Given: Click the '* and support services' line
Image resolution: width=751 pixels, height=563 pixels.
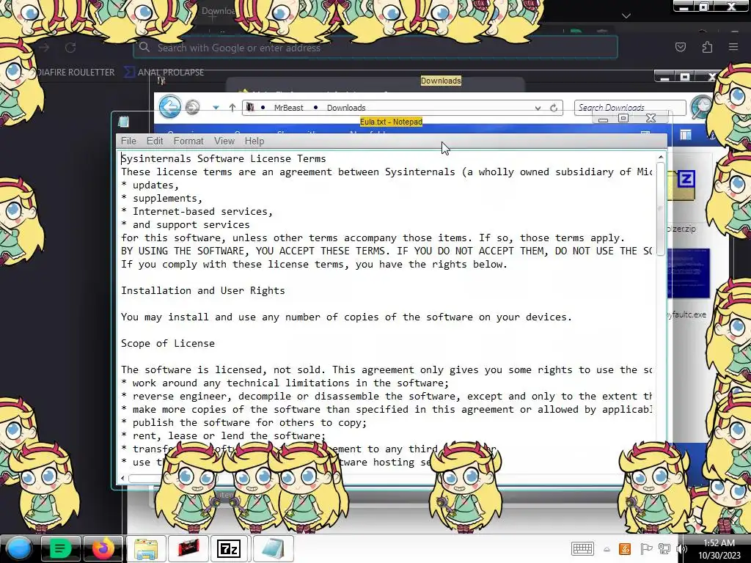Looking at the screenshot, I should (186, 224).
